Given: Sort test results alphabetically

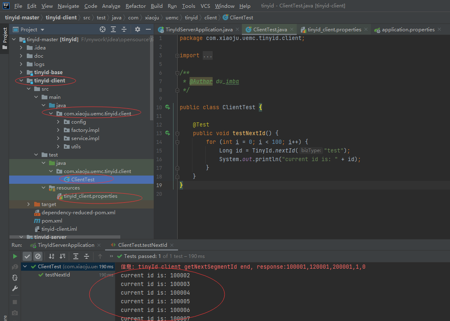Looking at the screenshot, I should [52, 256].
